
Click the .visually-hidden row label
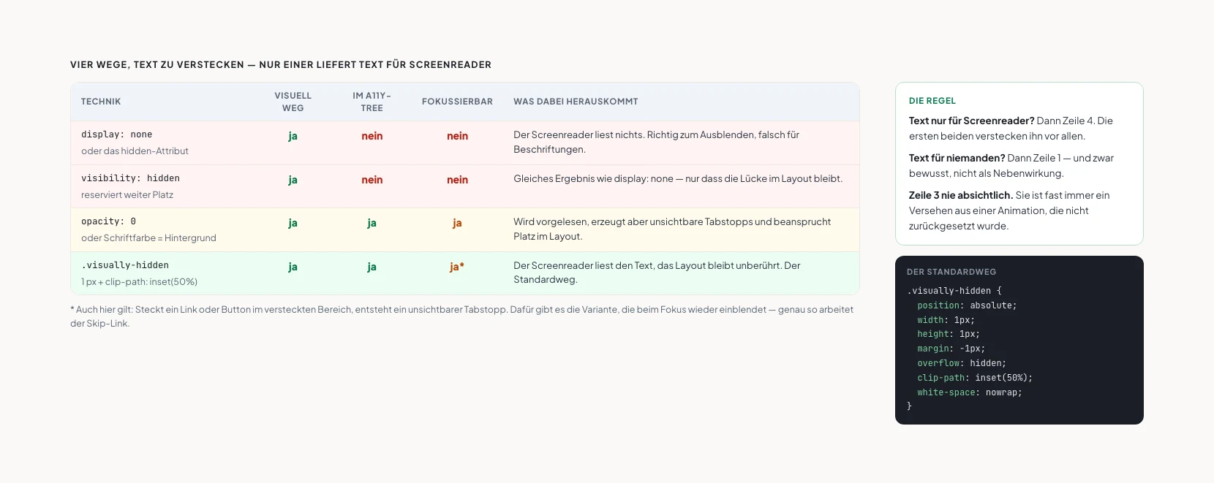tap(125, 265)
